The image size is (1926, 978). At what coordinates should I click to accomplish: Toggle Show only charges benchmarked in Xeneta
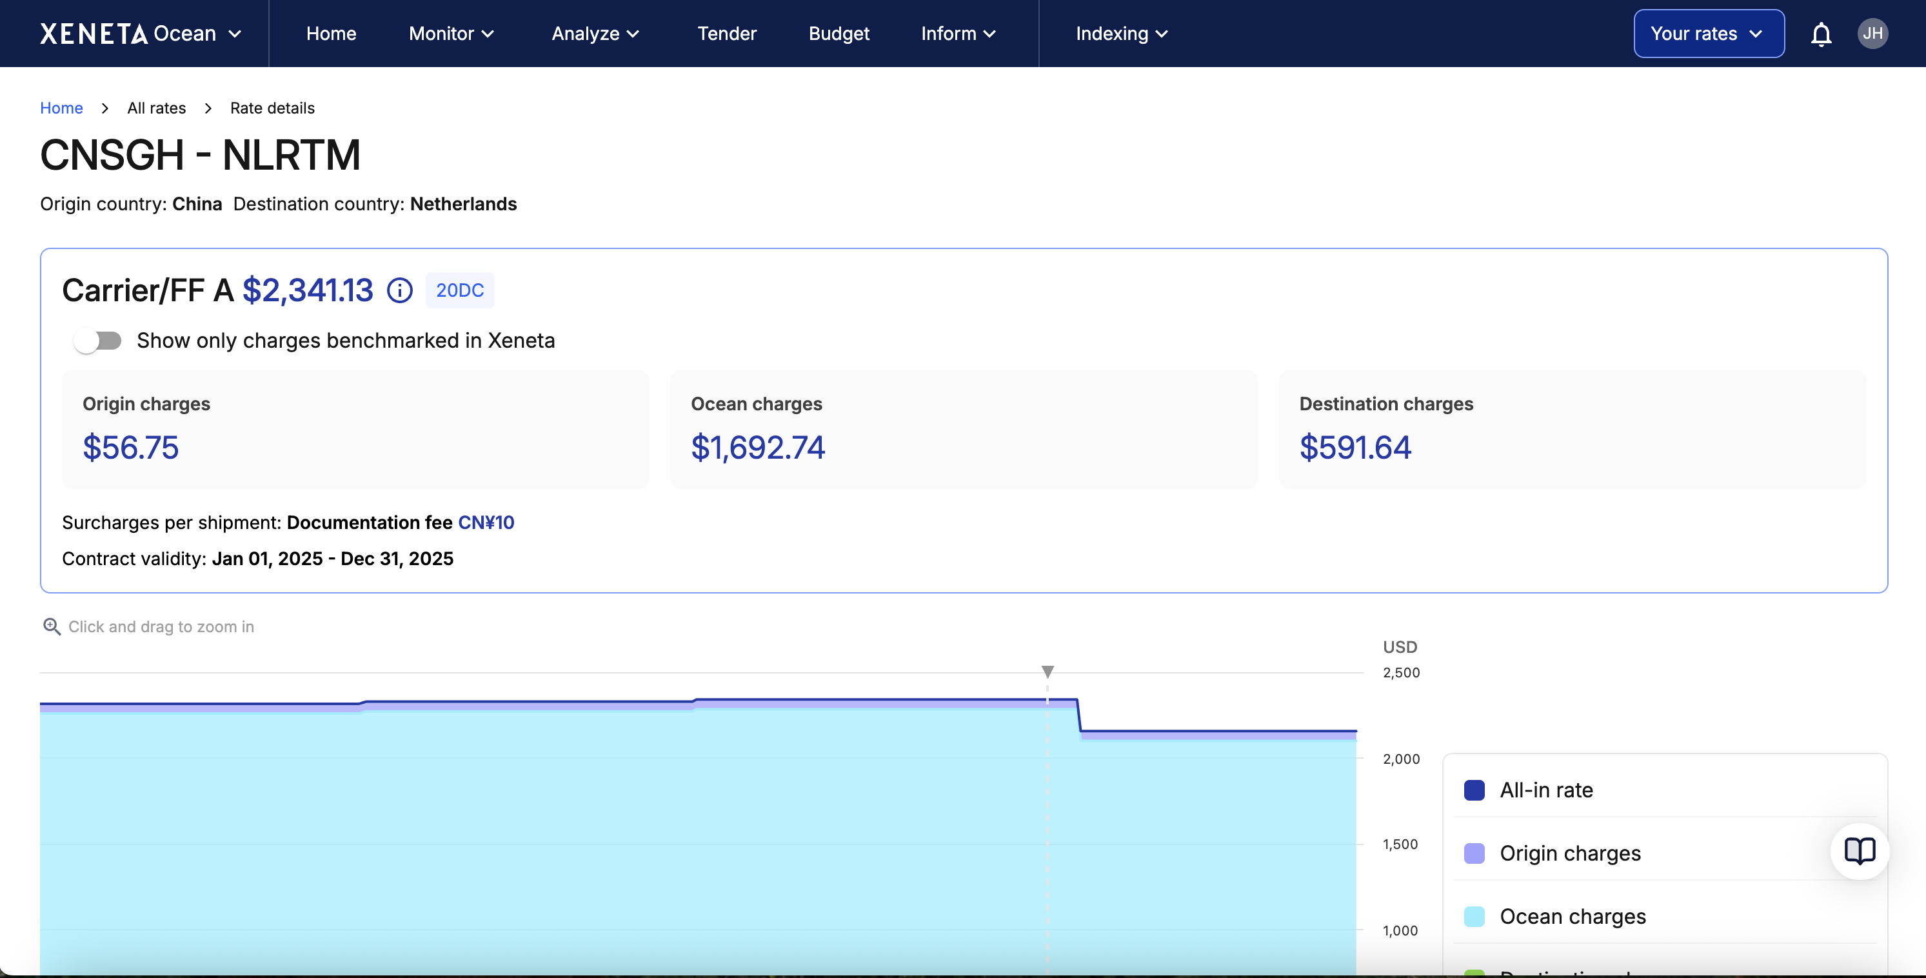[x=98, y=341]
